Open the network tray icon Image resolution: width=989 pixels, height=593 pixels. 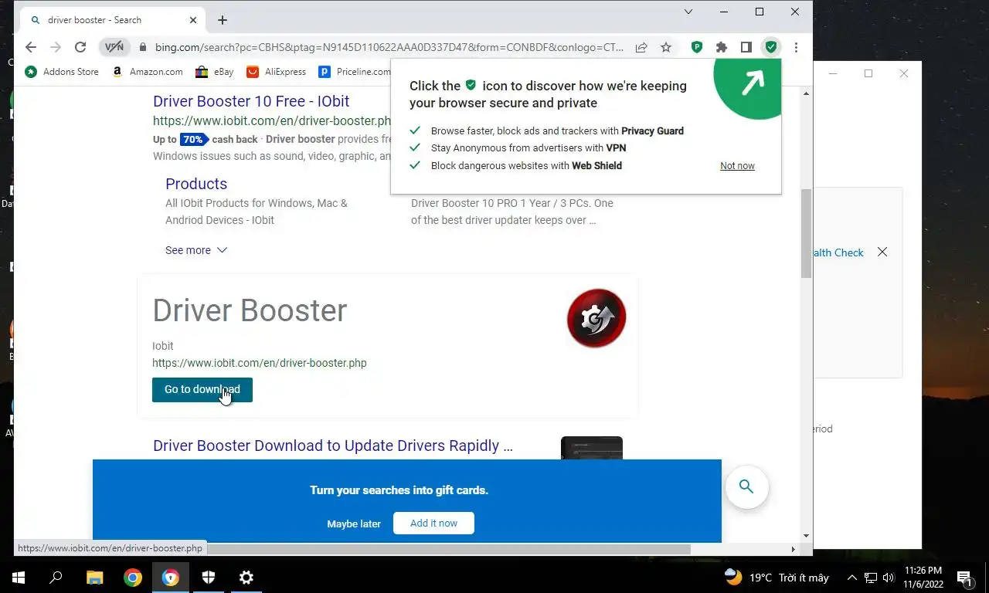[871, 577]
